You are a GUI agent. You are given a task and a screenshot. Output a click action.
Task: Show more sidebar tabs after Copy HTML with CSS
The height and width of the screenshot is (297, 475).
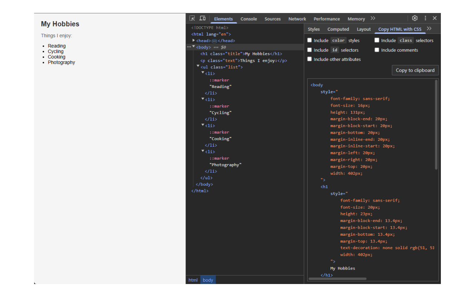(429, 29)
